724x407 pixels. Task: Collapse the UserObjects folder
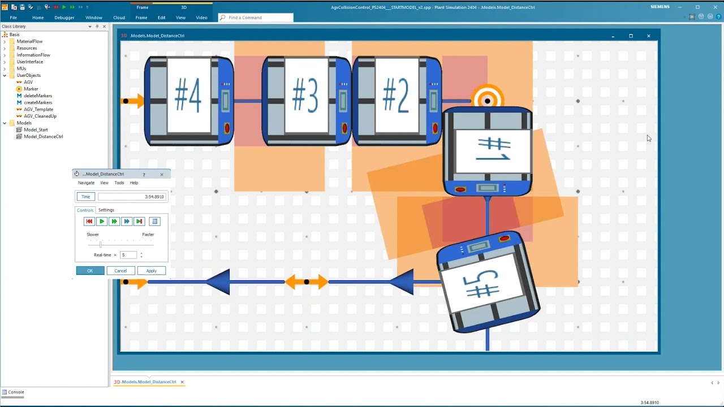(x=5, y=75)
